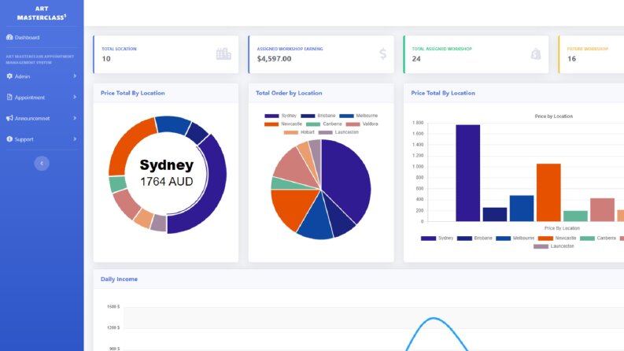Select the blue Melbourne segment of the donut chart
Screen dimensions: 624x351
coord(174,124)
